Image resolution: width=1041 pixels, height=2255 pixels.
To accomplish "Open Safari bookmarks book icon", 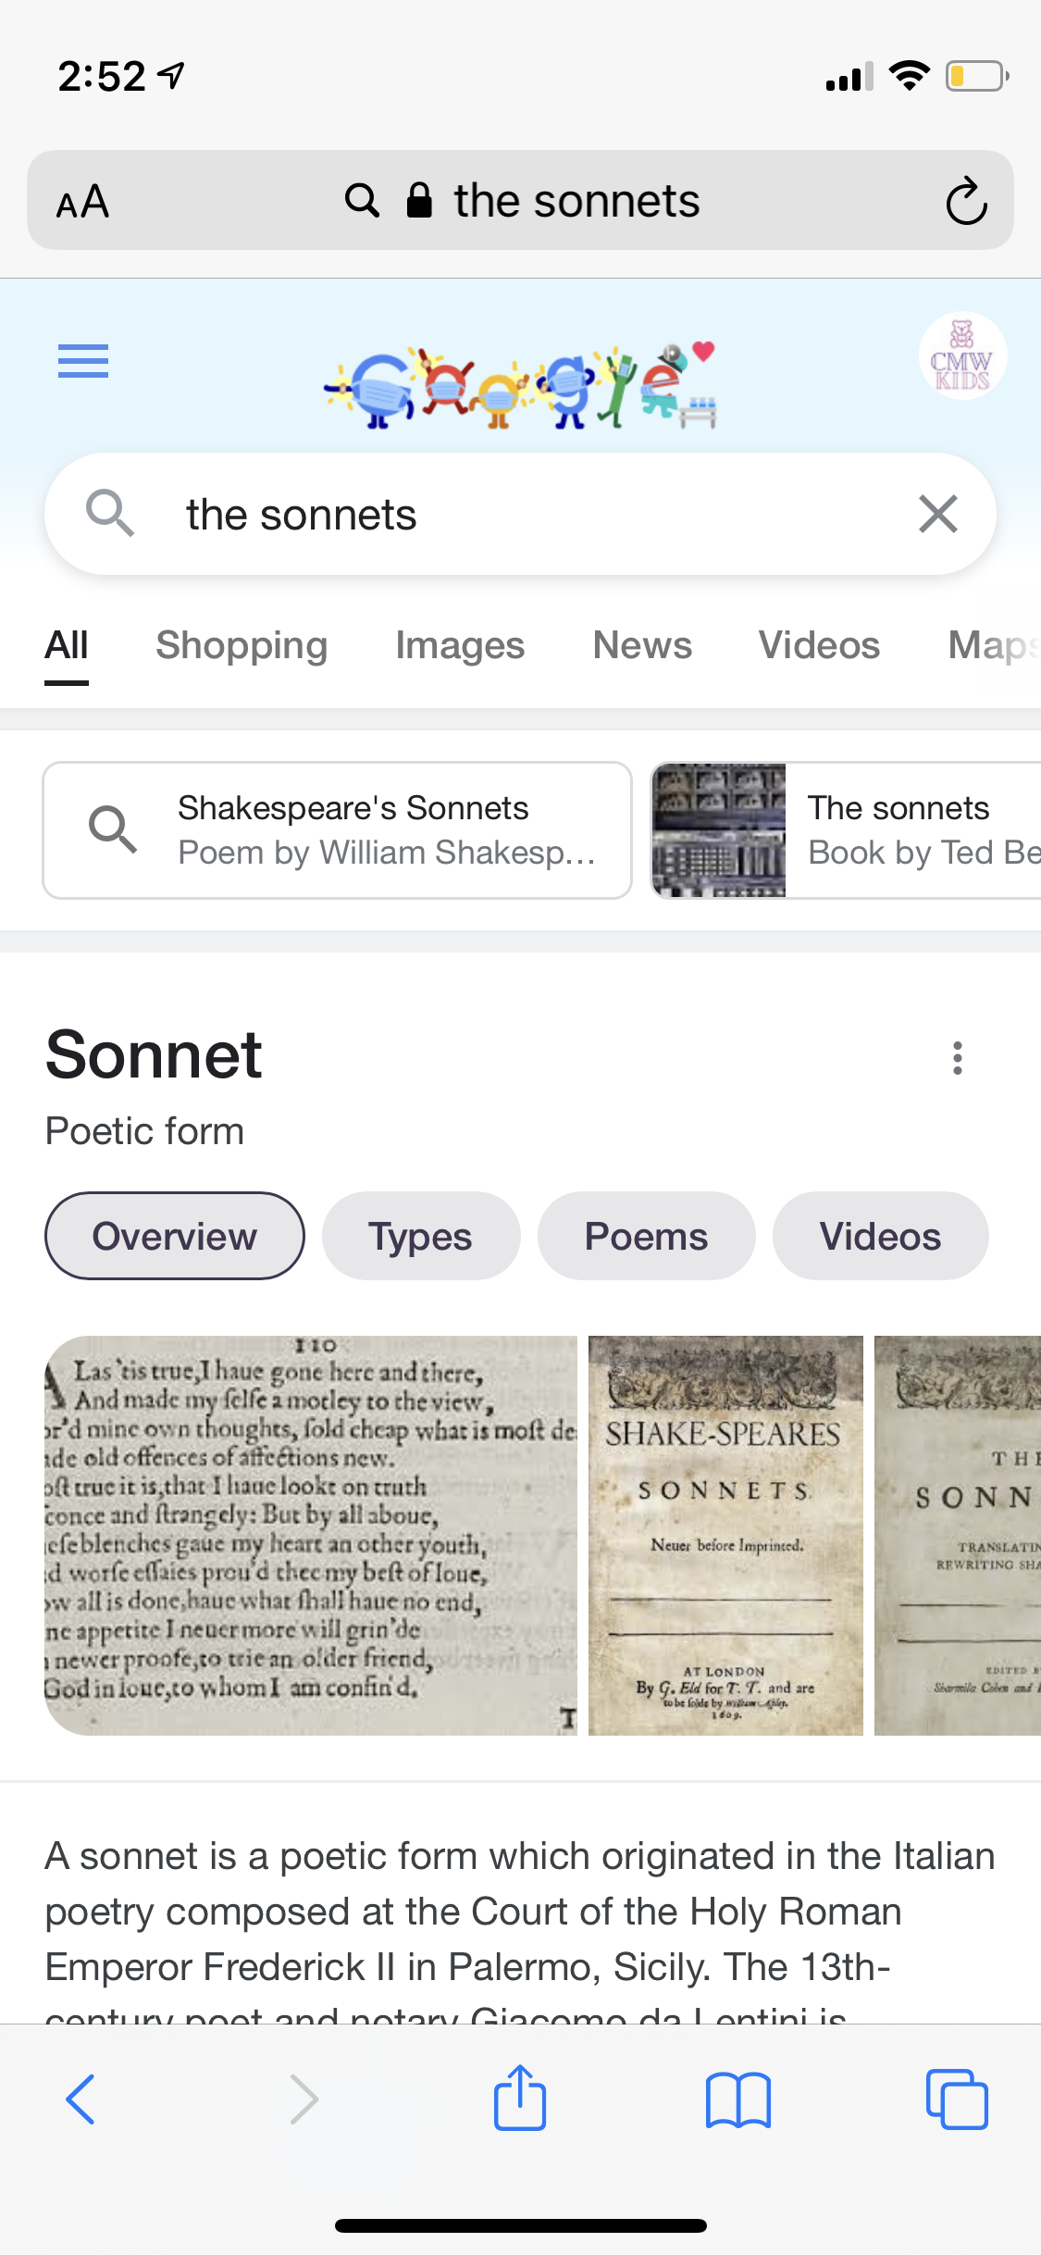I will tap(737, 2099).
